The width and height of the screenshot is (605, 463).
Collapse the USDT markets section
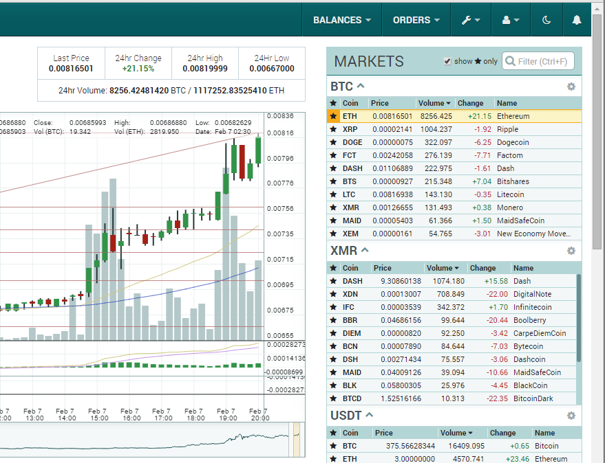point(369,415)
